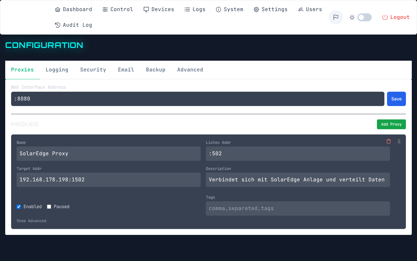Open Settings from the navigation bar
The width and height of the screenshot is (417, 261).
(x=270, y=9)
